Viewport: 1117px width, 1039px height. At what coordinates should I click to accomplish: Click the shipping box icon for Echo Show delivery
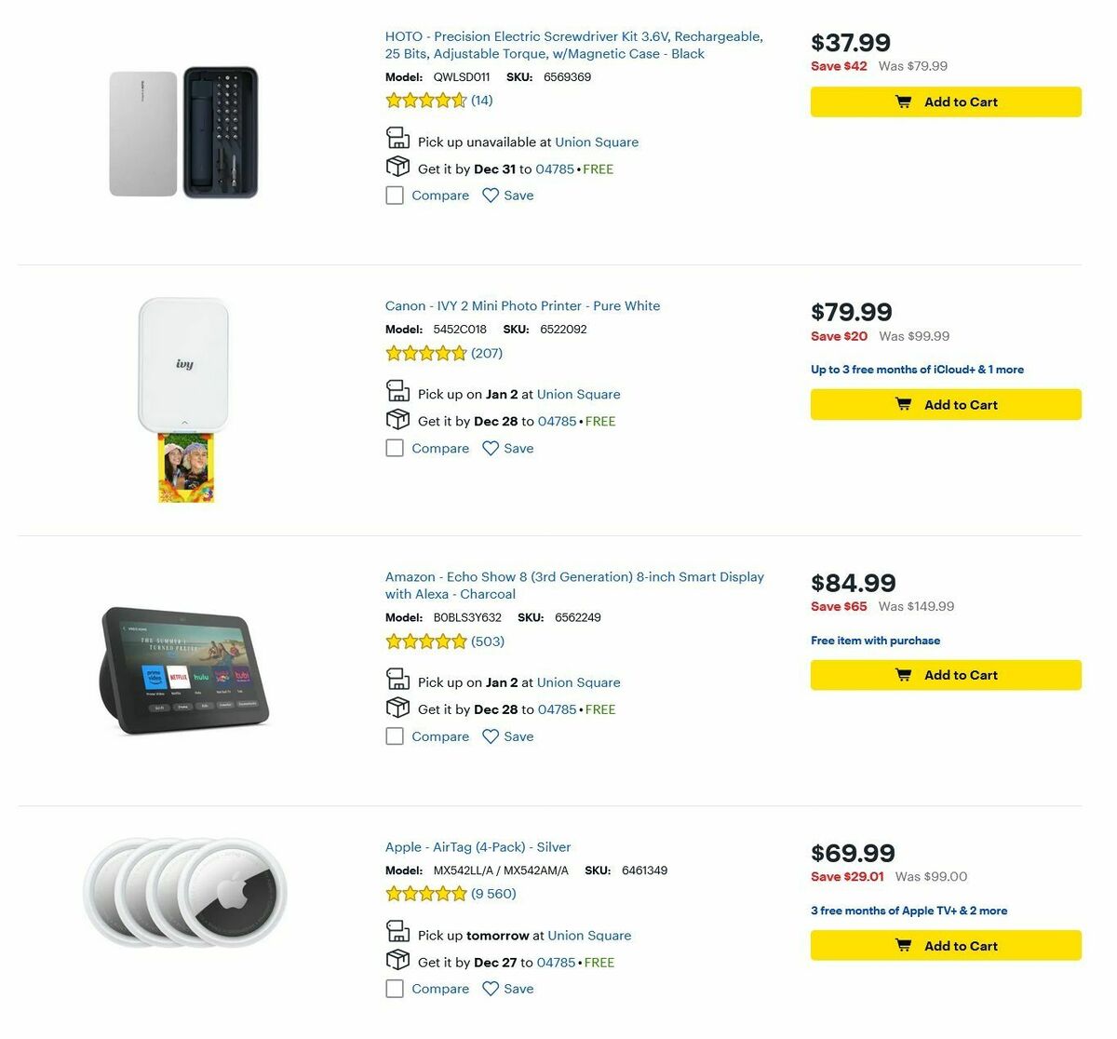[398, 708]
